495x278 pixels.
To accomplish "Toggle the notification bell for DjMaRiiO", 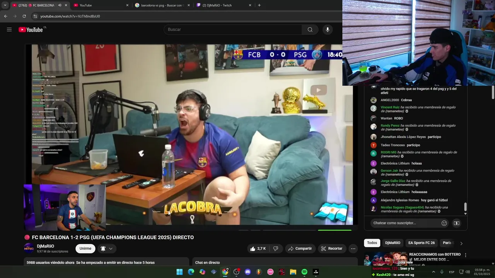I will pos(106,249).
